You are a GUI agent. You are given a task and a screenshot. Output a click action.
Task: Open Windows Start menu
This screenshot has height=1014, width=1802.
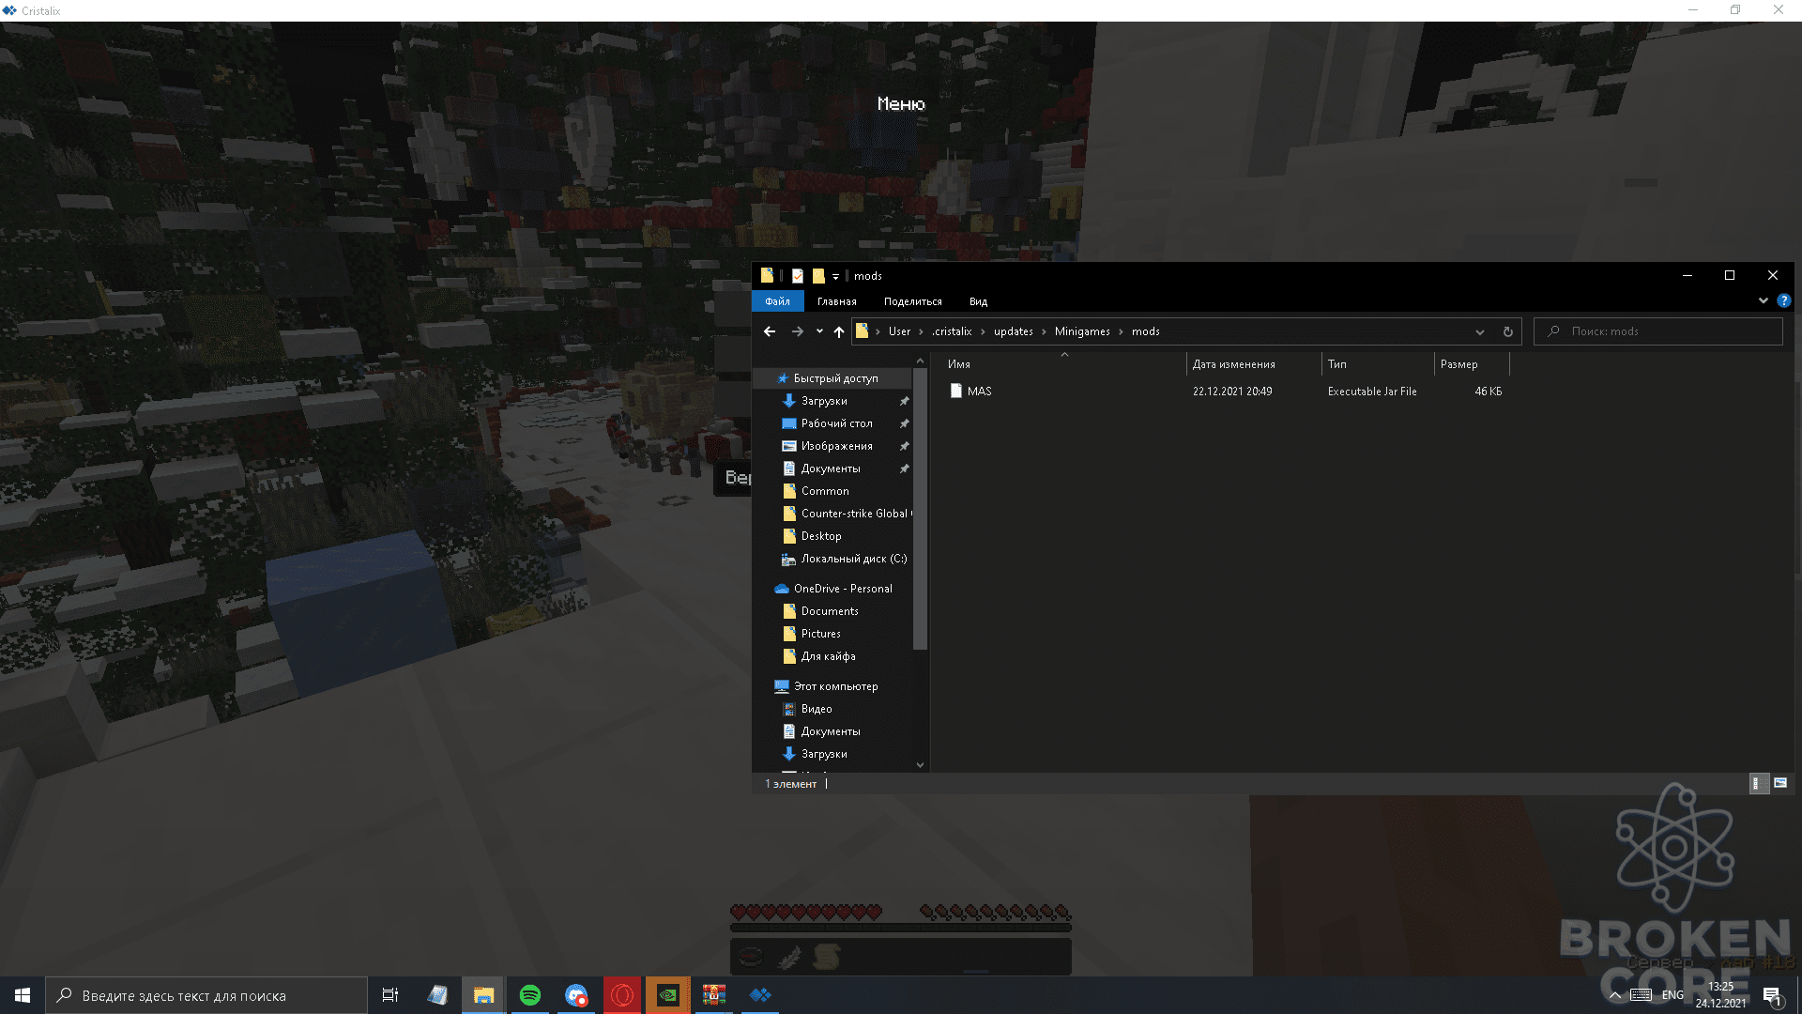point(23,995)
